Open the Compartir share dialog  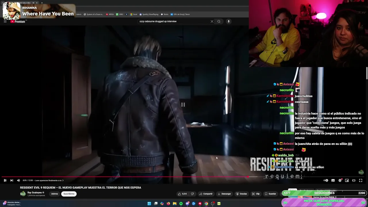coord(206,194)
